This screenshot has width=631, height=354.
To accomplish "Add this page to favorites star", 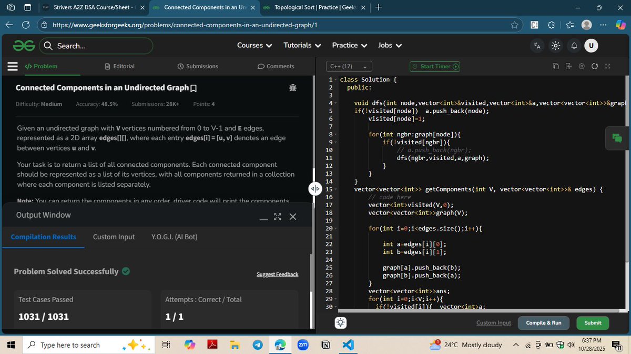I will (x=514, y=25).
